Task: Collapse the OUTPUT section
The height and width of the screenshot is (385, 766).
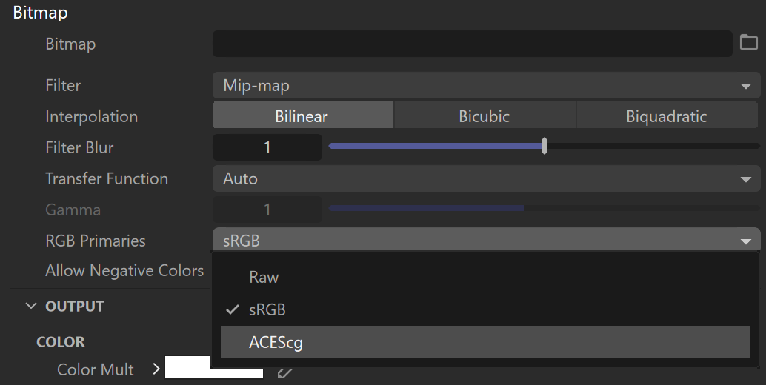Action: coord(31,306)
